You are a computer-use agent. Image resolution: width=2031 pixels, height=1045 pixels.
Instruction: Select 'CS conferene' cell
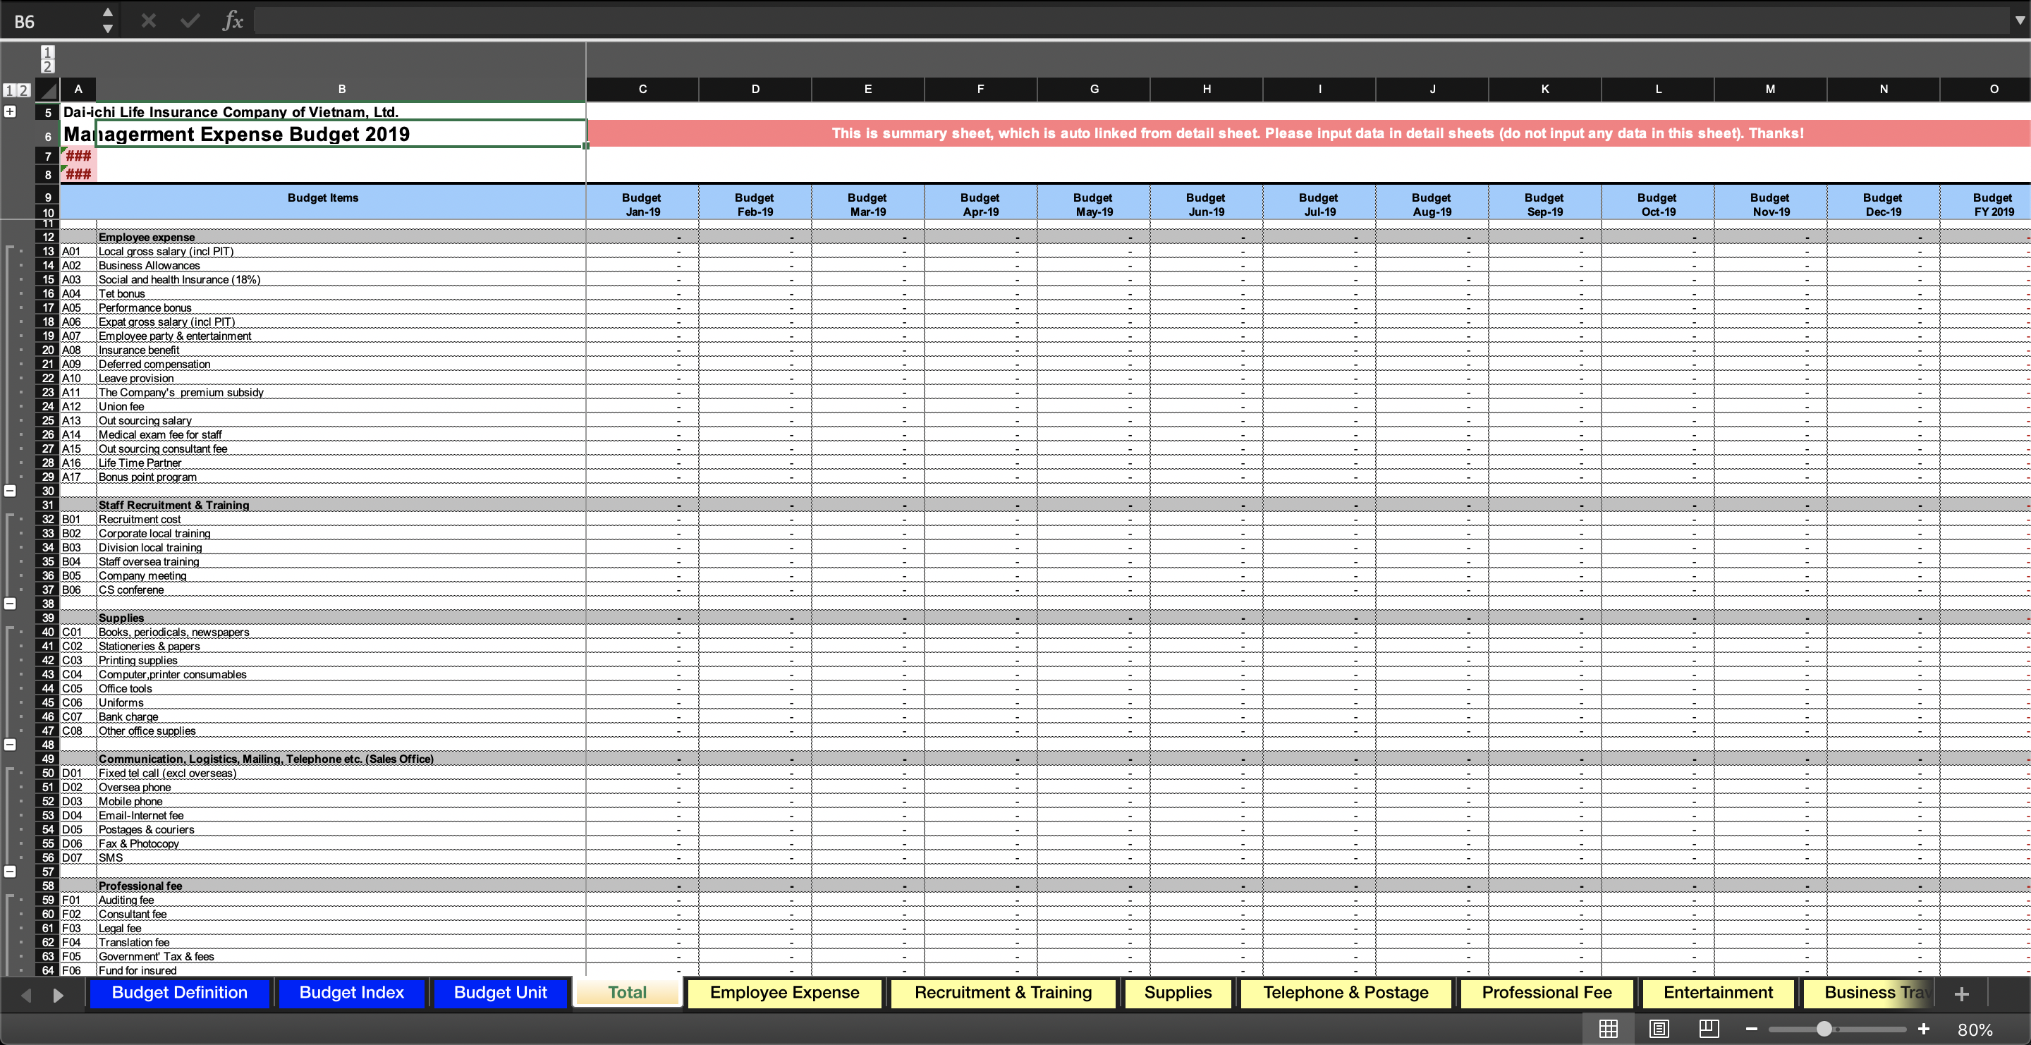tap(341, 589)
